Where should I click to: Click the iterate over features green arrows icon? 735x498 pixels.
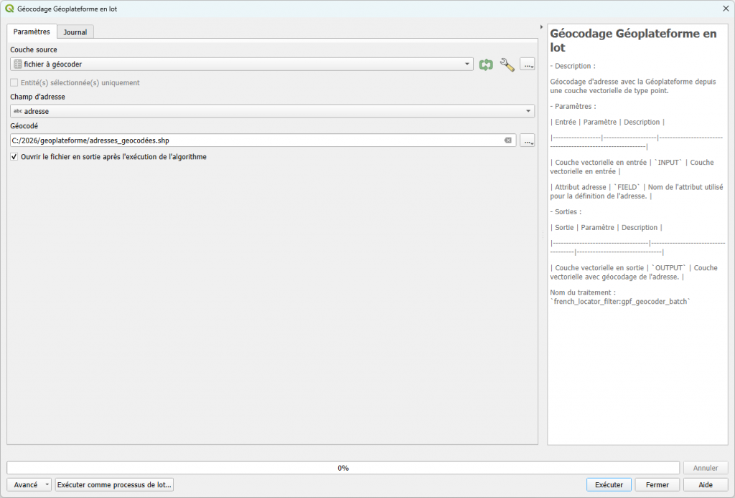point(486,64)
